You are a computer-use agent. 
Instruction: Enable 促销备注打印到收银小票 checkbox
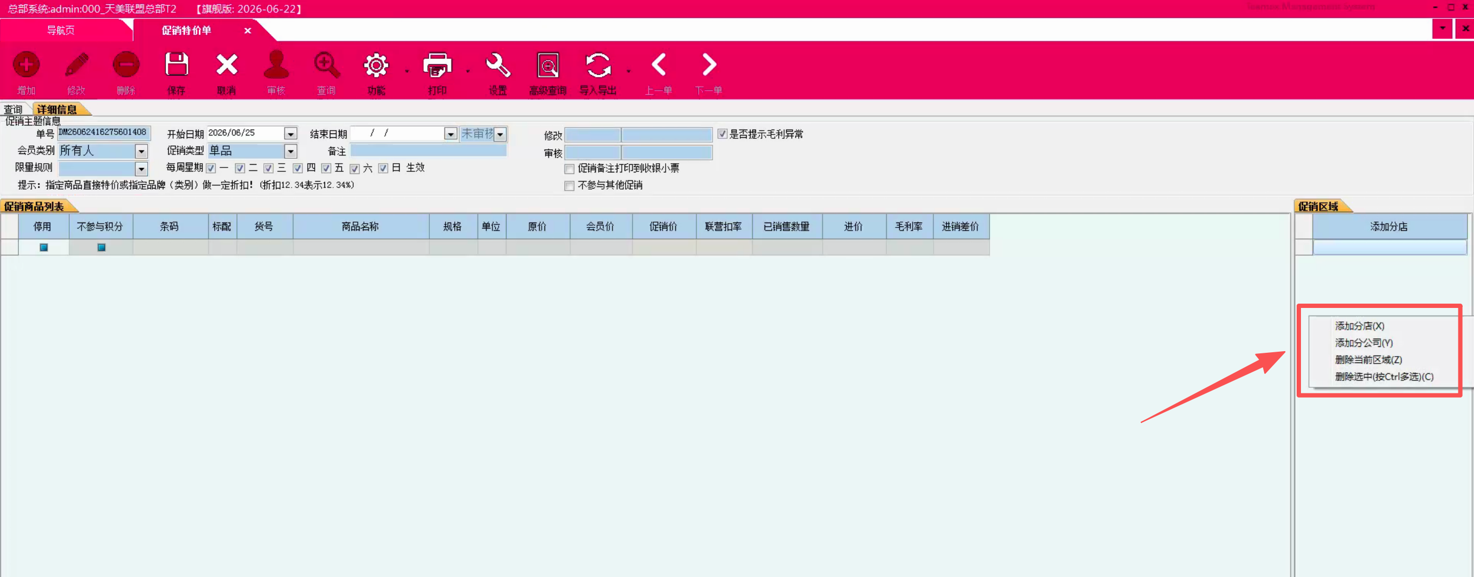click(569, 169)
